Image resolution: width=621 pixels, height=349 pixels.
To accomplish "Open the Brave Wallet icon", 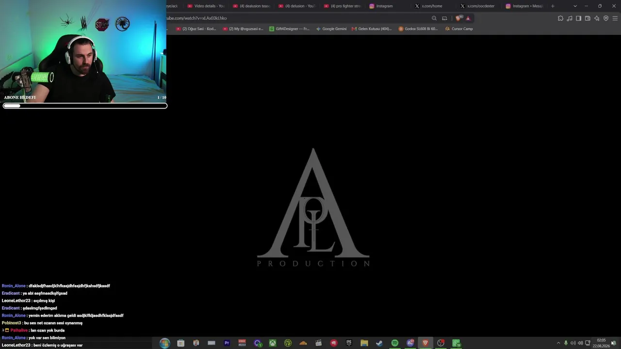I will (x=588, y=18).
